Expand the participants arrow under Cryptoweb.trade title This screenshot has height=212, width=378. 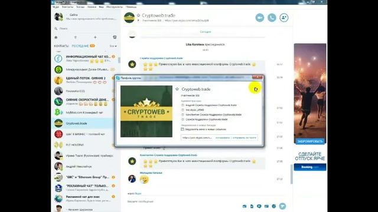point(138,21)
